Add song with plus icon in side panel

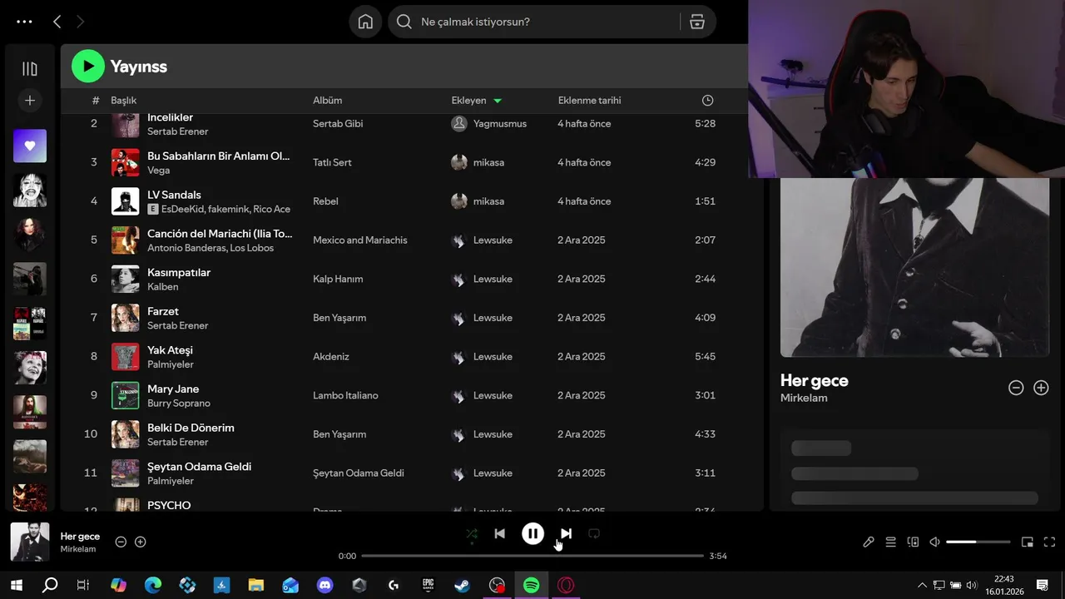1041,388
